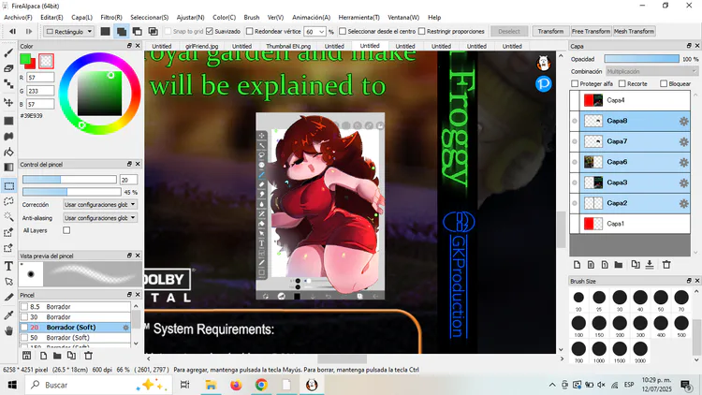Select the Lasso selection tool
Screen dimensions: 702x395
tap(8, 201)
